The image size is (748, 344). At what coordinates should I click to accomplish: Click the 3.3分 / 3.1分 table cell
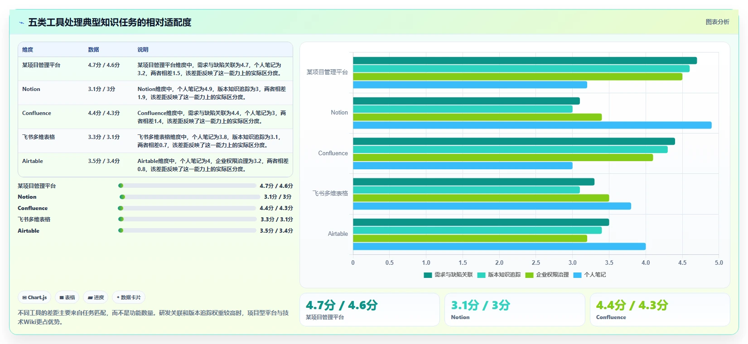click(x=104, y=137)
